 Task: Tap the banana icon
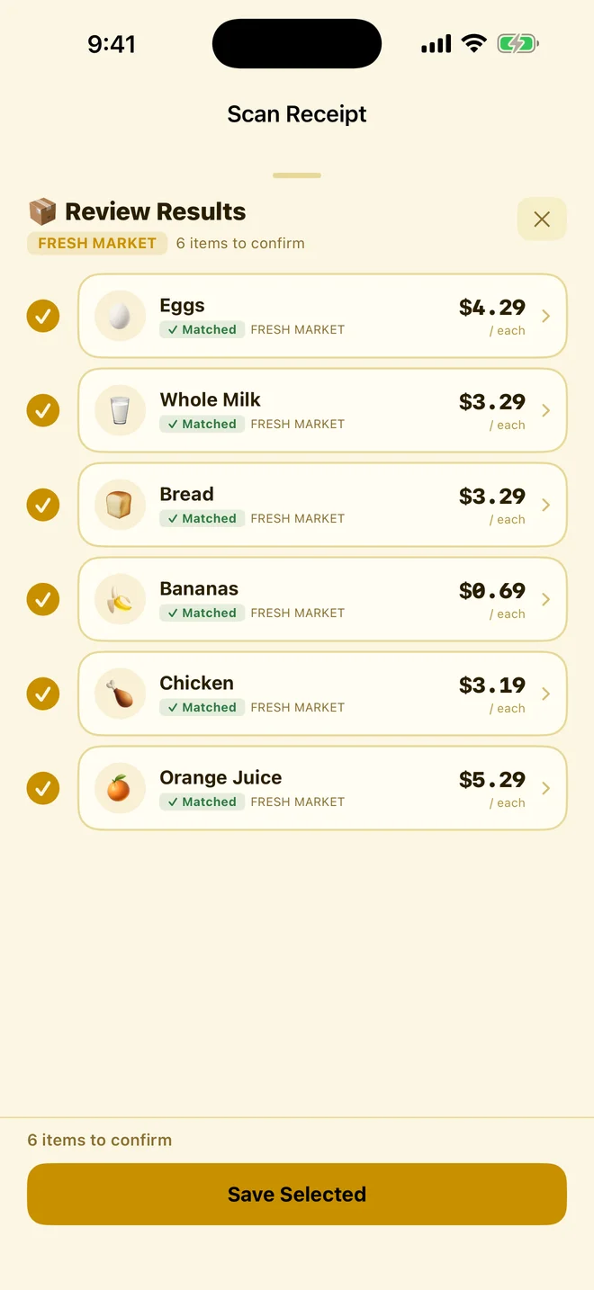coord(120,599)
